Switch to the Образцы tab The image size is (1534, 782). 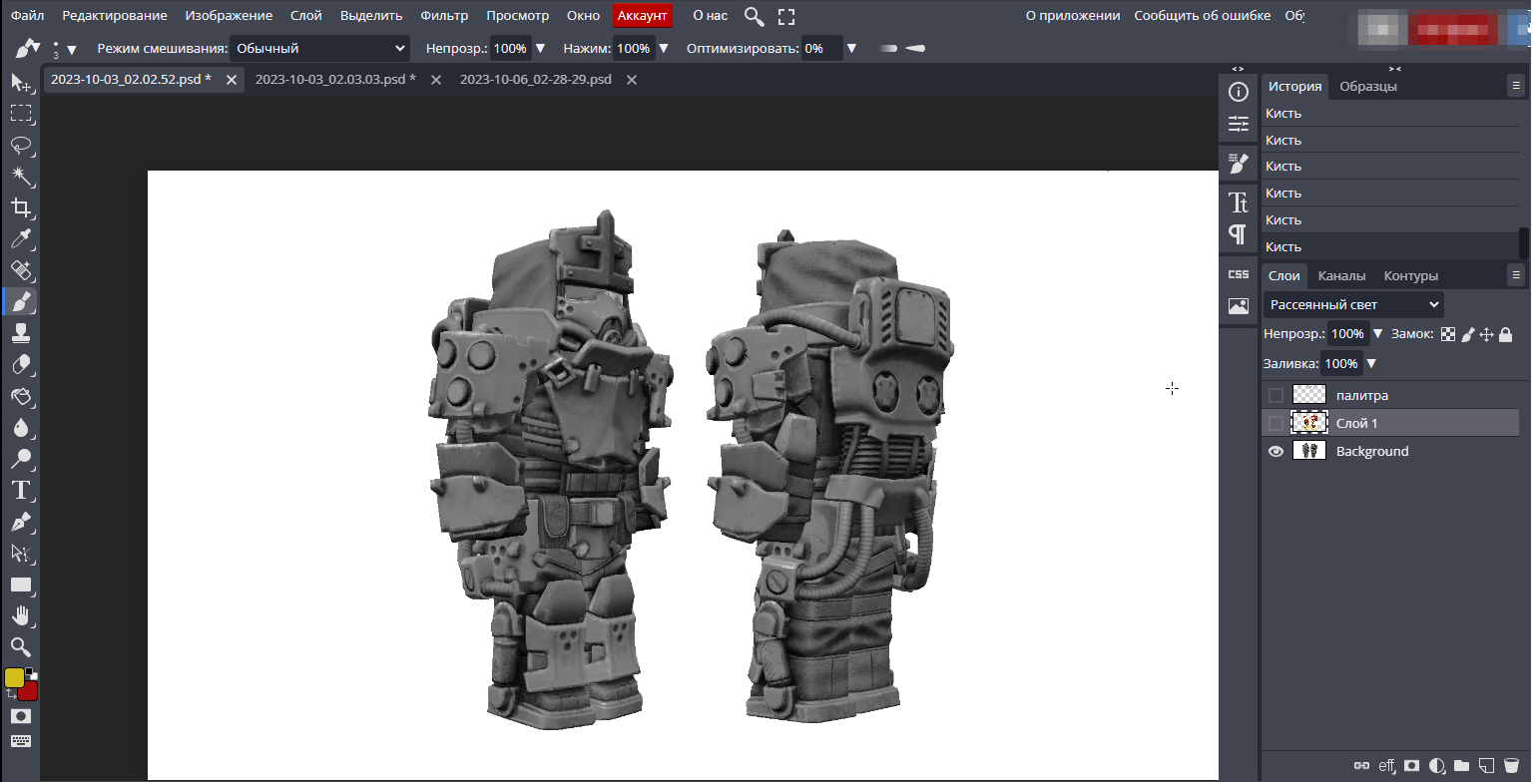[x=1368, y=87]
